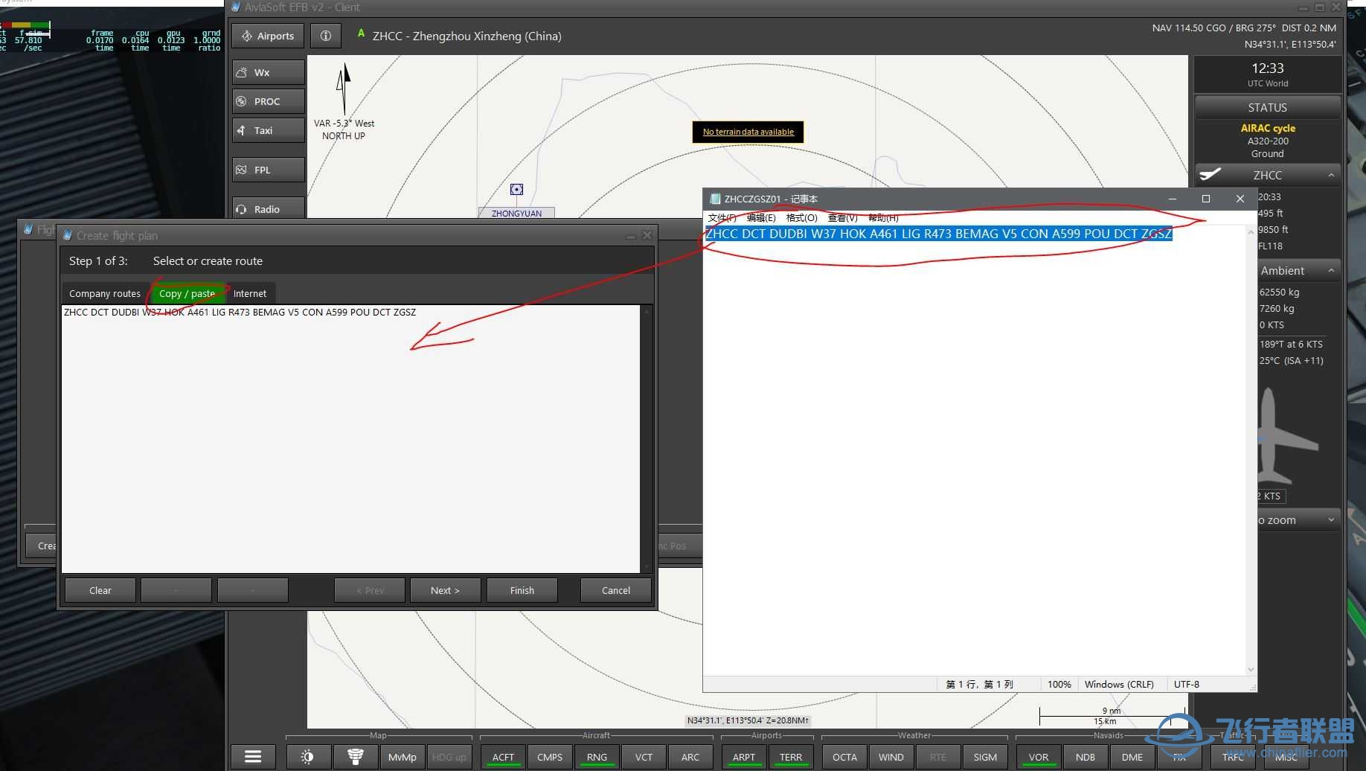Click the airport information (i) icon
This screenshot has height=771, width=1366.
click(x=325, y=36)
